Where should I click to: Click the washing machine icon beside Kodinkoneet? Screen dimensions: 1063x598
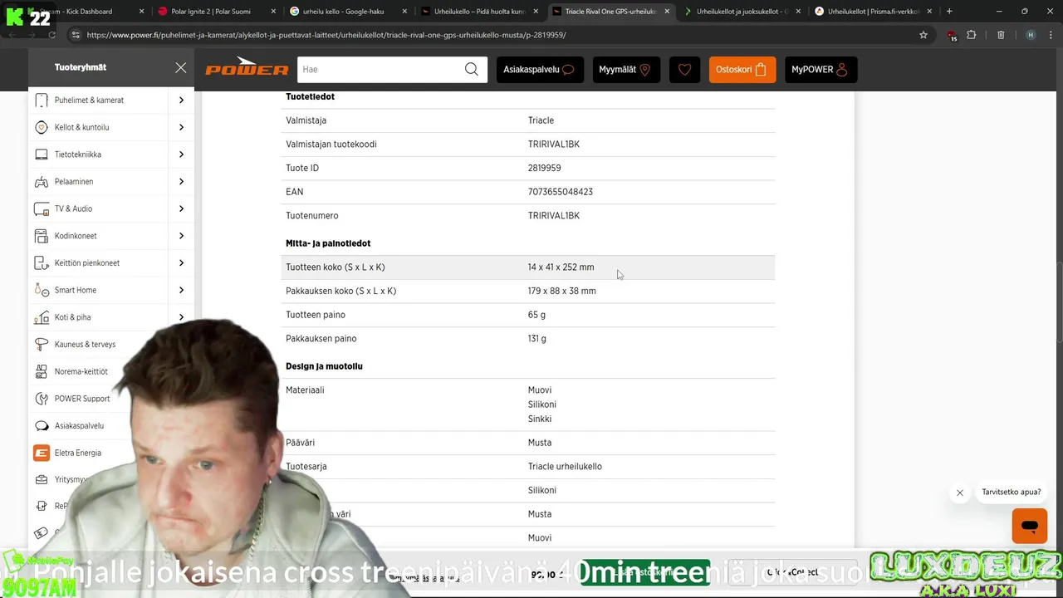pyautogui.click(x=42, y=236)
